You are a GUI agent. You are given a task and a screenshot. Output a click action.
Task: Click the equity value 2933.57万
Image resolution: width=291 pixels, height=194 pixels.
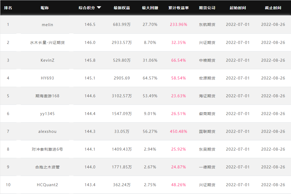(122, 43)
